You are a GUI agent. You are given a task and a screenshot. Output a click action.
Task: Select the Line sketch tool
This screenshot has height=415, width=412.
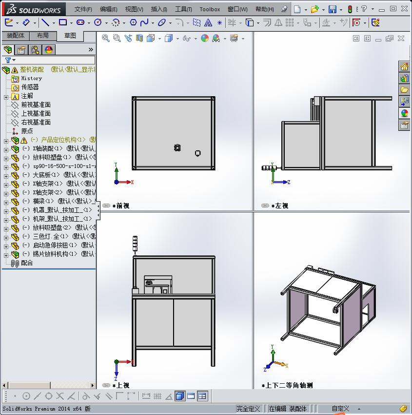[x=45, y=23]
